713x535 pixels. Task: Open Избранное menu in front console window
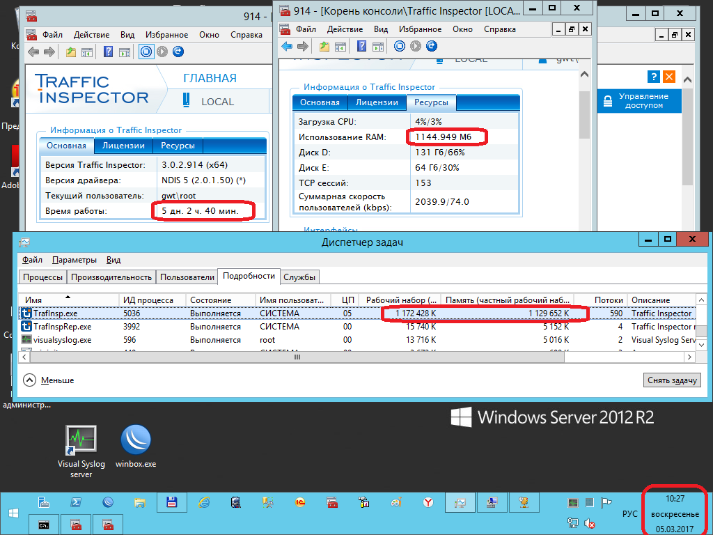point(420,29)
